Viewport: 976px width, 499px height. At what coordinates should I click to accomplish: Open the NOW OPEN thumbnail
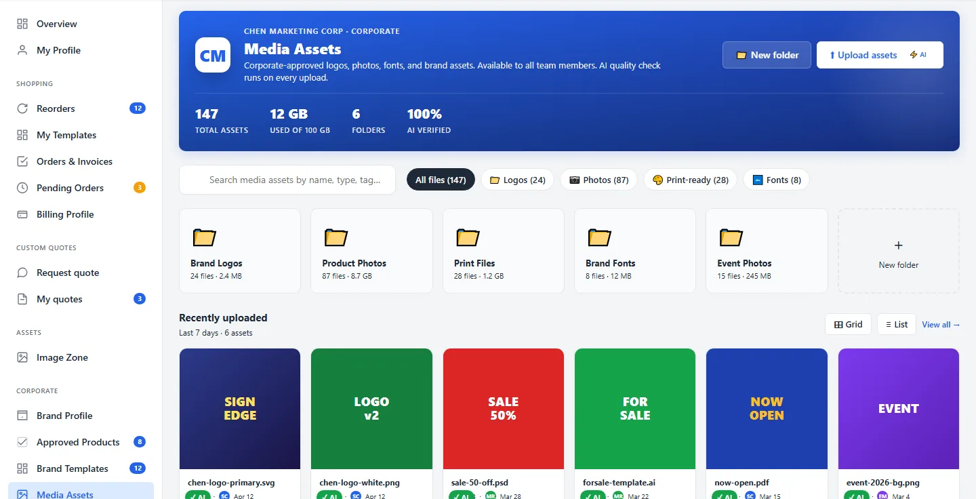[767, 408]
